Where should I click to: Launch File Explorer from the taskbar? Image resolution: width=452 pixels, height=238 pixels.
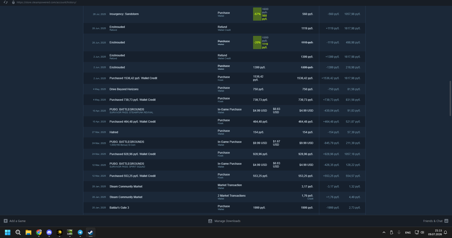[28, 232]
